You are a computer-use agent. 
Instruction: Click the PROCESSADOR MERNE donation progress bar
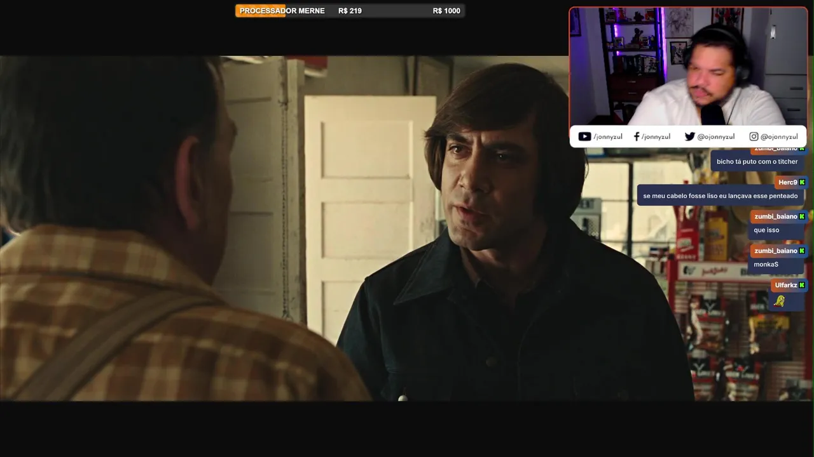pos(350,11)
